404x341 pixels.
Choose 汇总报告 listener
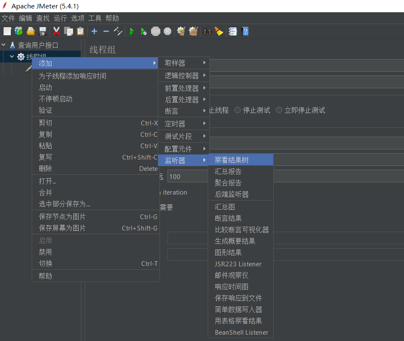(241, 171)
